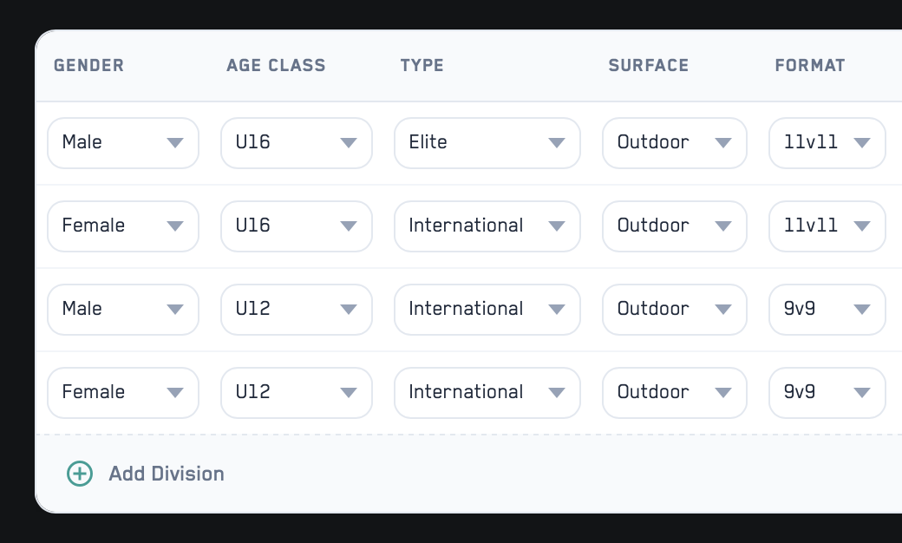Open Age Class dropdown in Male U12 row
The width and height of the screenshot is (902, 543).
coord(297,310)
